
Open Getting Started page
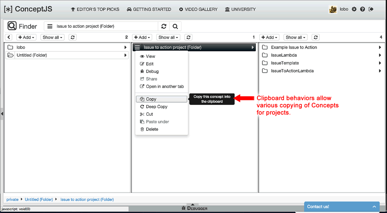pyautogui.click(x=149, y=9)
